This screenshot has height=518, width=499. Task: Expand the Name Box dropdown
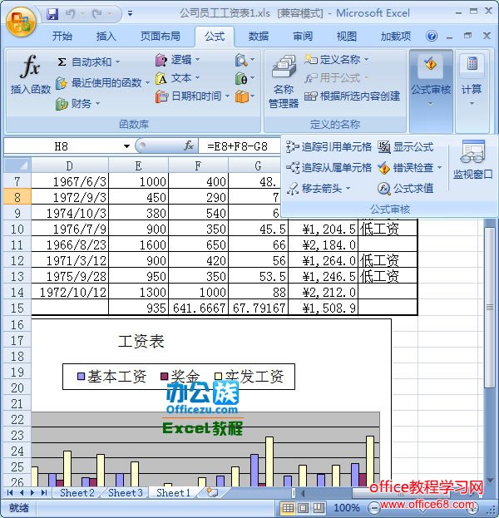pyautogui.click(x=126, y=146)
